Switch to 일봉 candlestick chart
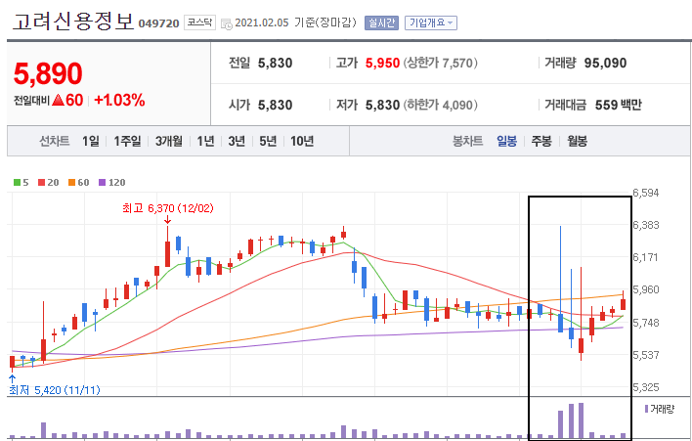 coord(506,141)
